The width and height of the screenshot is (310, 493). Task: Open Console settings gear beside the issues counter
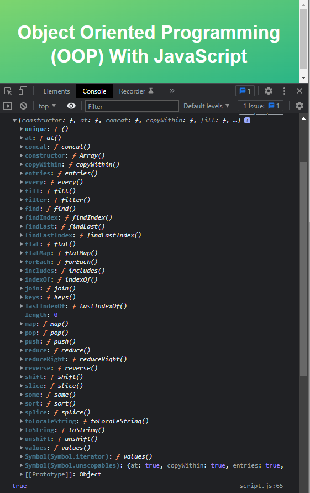(300, 106)
